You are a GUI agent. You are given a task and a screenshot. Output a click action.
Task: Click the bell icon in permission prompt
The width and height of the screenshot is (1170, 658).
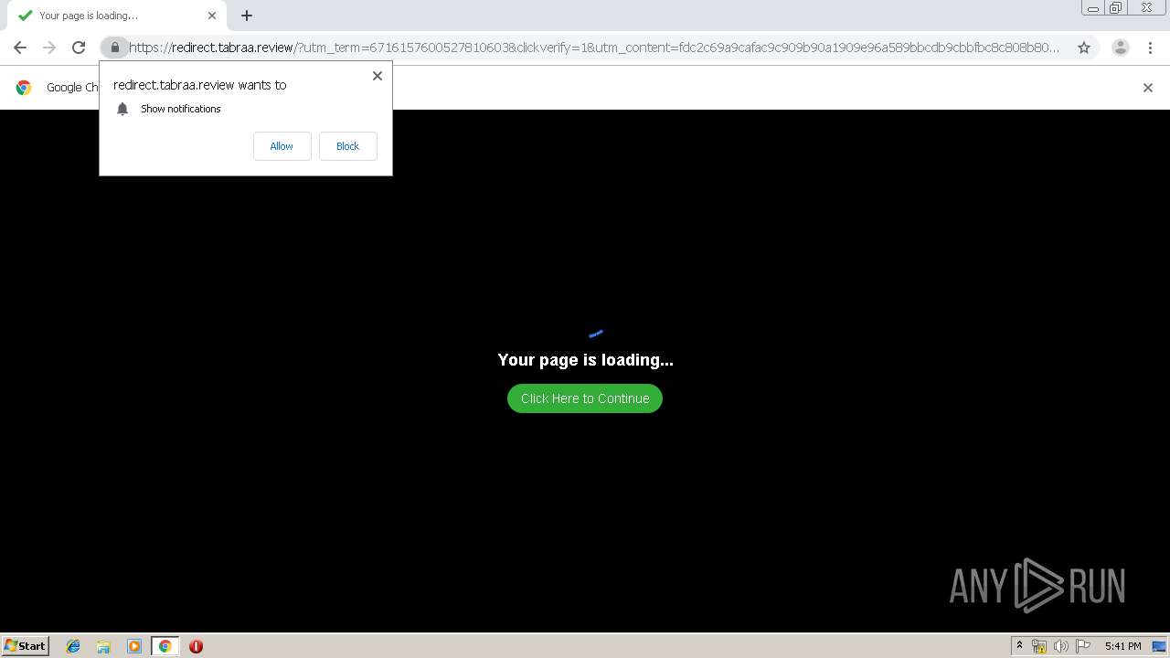122,109
